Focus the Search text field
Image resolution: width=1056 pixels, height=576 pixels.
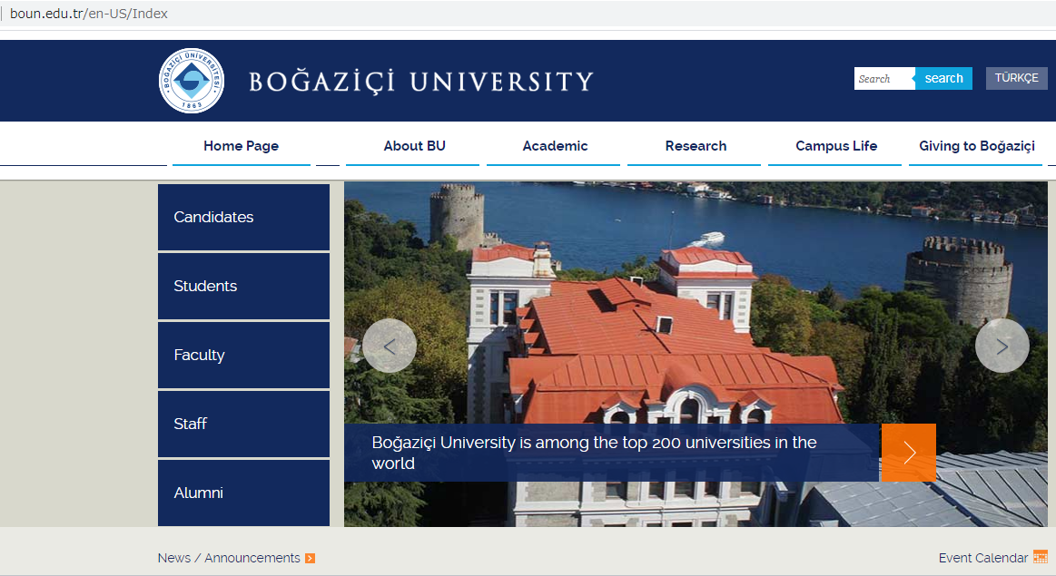pyautogui.click(x=884, y=78)
